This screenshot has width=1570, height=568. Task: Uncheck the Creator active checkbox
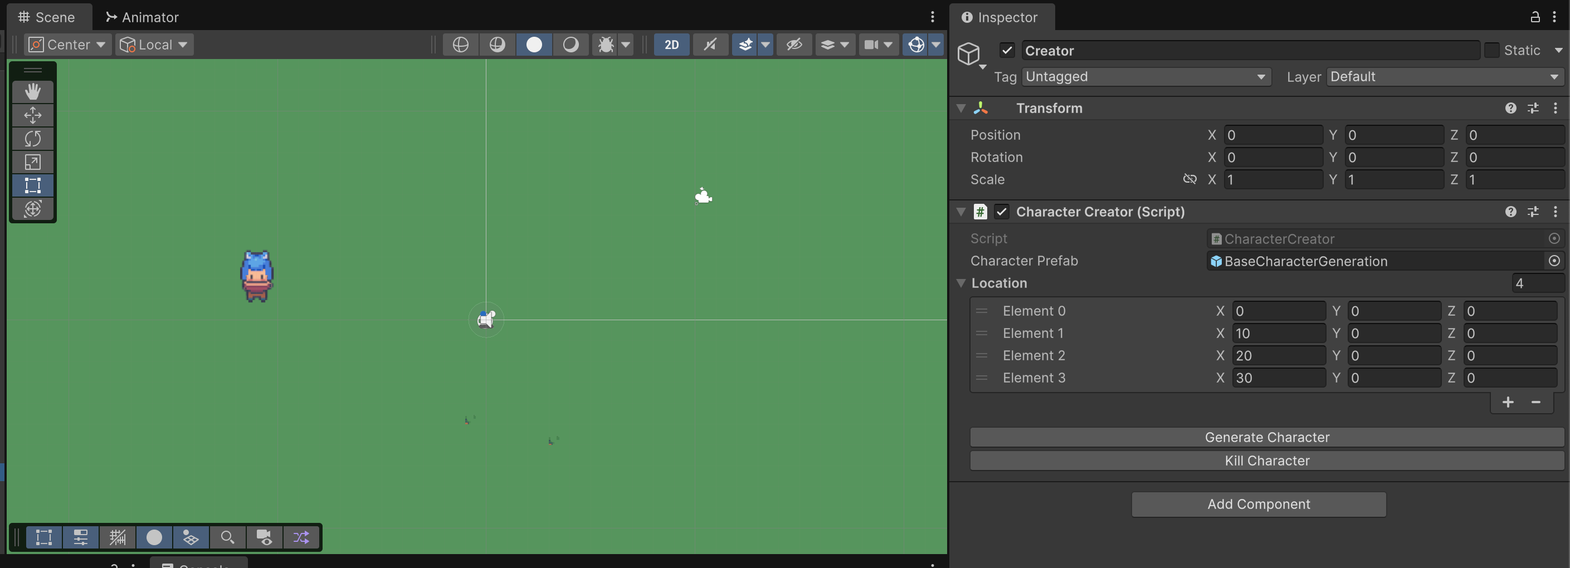[1007, 51]
